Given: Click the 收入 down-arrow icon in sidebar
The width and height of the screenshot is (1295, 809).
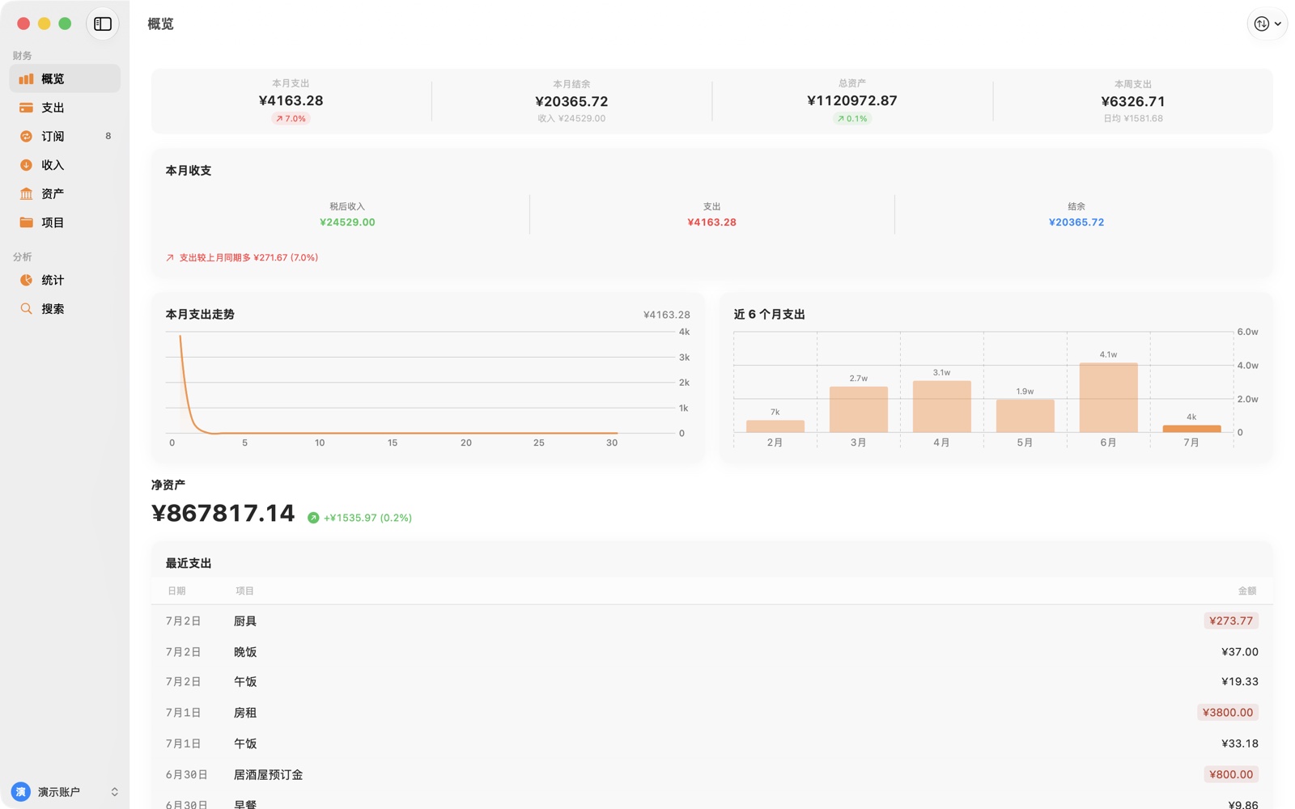Looking at the screenshot, I should tap(26, 165).
